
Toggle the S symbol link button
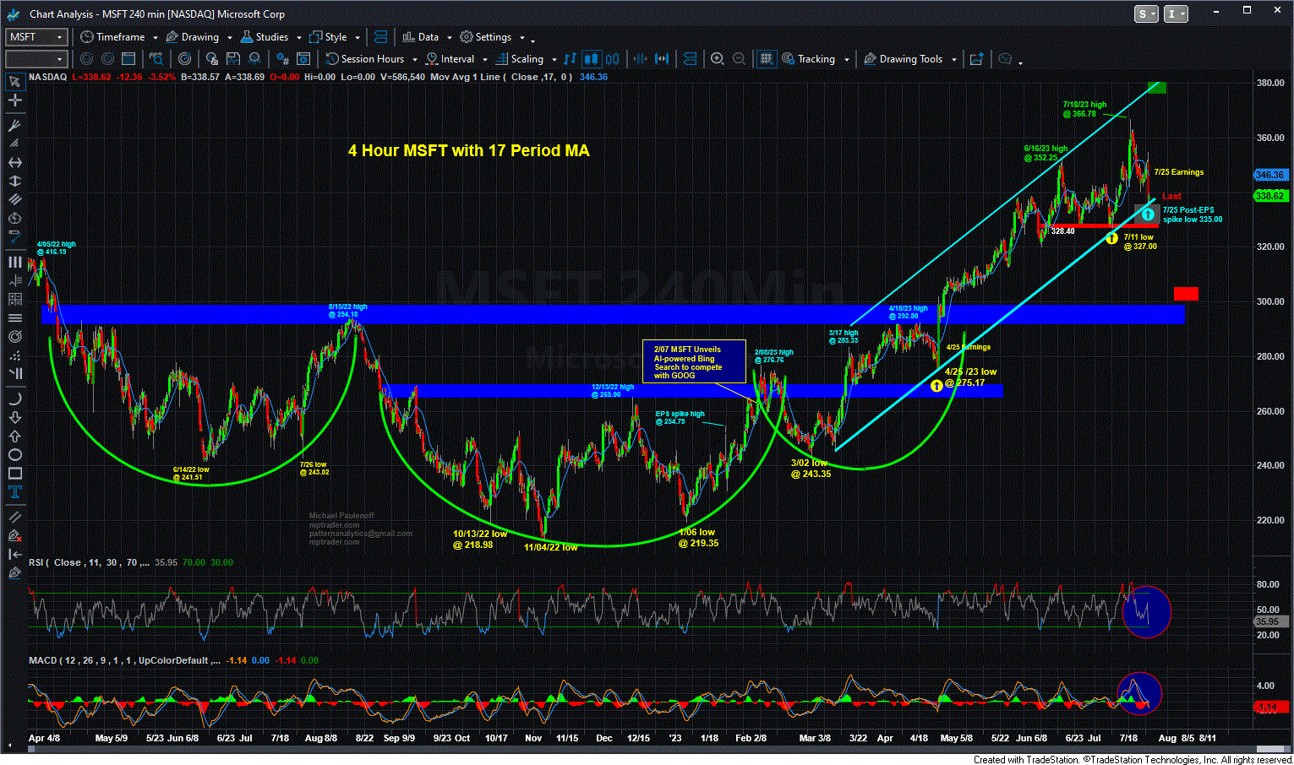tap(1146, 14)
